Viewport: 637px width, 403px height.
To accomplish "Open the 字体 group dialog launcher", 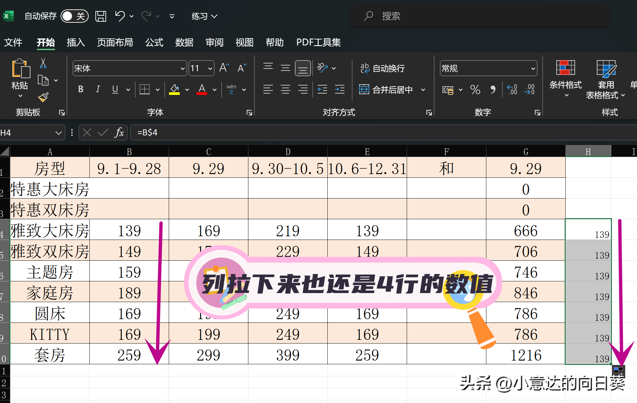I will (249, 113).
